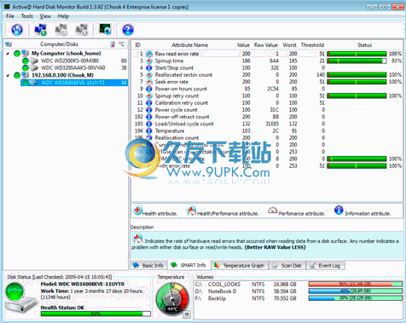Click the Edit remote computer toolbar icon
This screenshot has width=406, height=323.
[x=61, y=30]
